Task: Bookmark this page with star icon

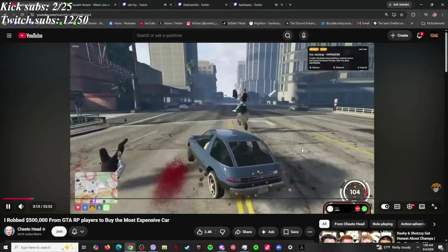Action: [x=401, y=15]
